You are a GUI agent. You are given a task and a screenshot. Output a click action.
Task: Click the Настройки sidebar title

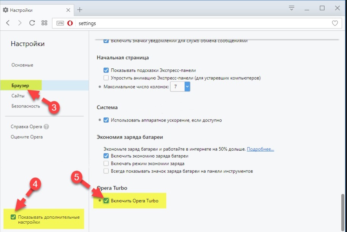28,44
